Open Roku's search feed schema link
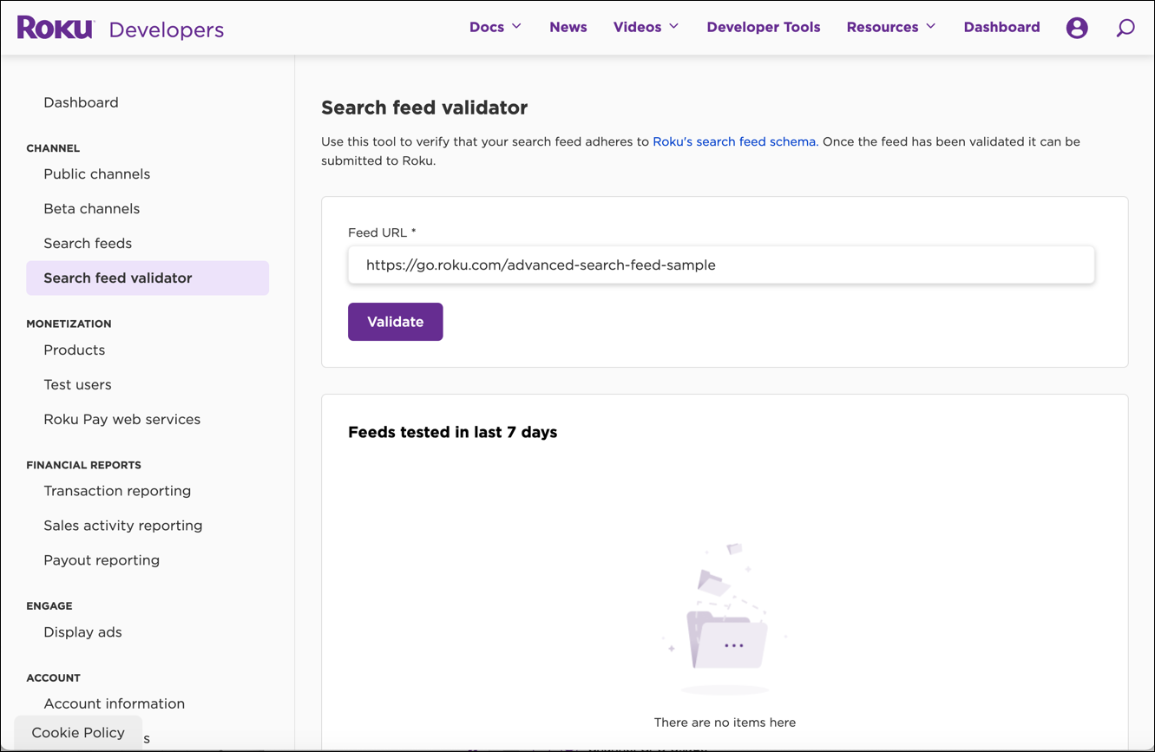 733,141
